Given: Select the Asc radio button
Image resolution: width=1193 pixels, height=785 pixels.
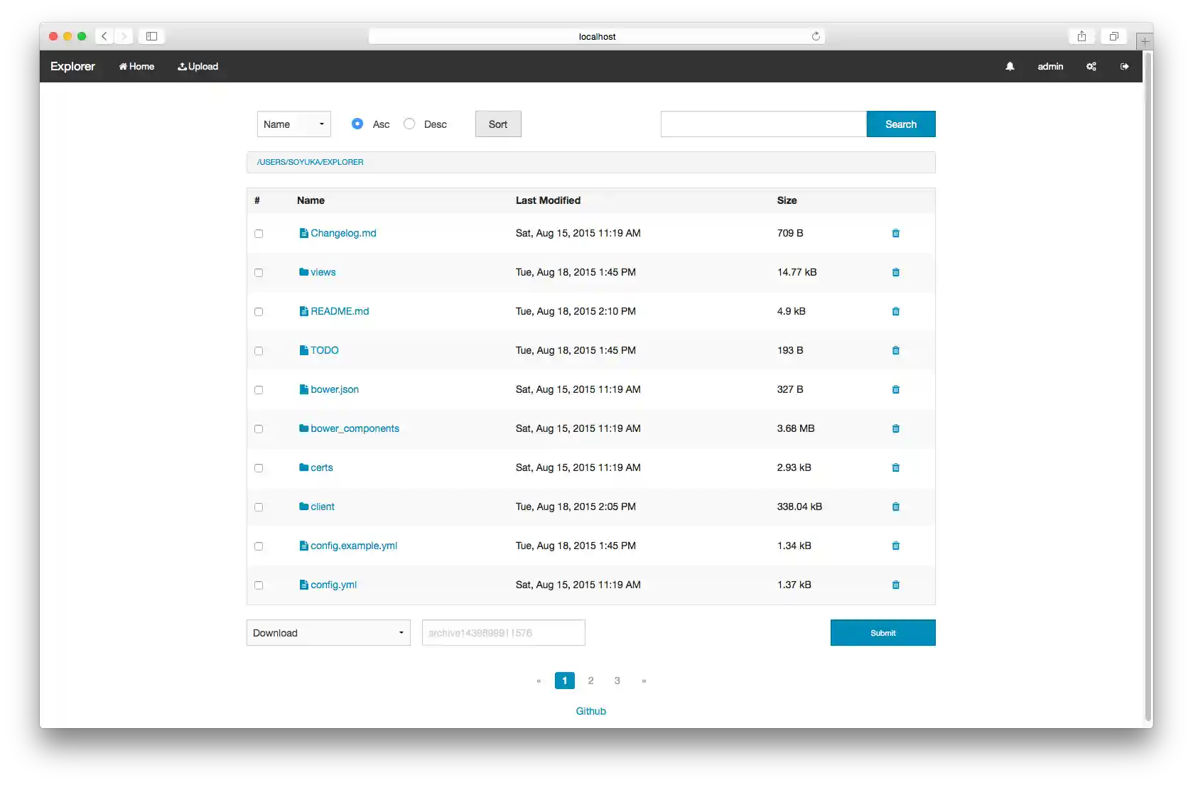Looking at the screenshot, I should (x=357, y=123).
